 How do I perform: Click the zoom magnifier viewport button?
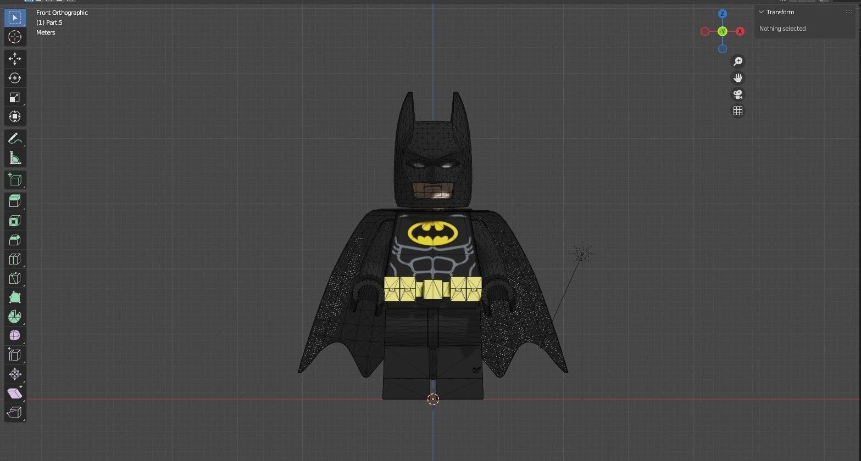738,61
